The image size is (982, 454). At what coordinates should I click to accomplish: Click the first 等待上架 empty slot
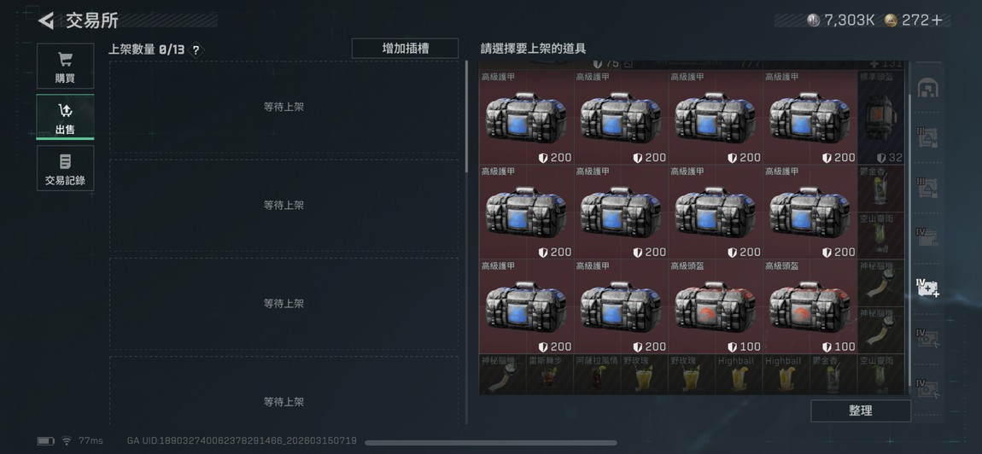(x=283, y=107)
